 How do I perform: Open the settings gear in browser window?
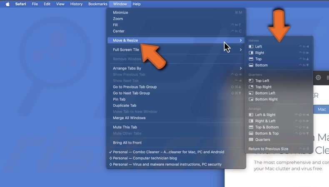pyautogui.click(x=318, y=77)
